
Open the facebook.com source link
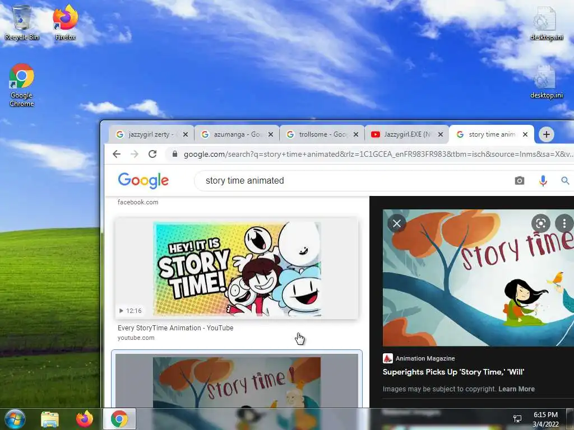[x=138, y=202]
